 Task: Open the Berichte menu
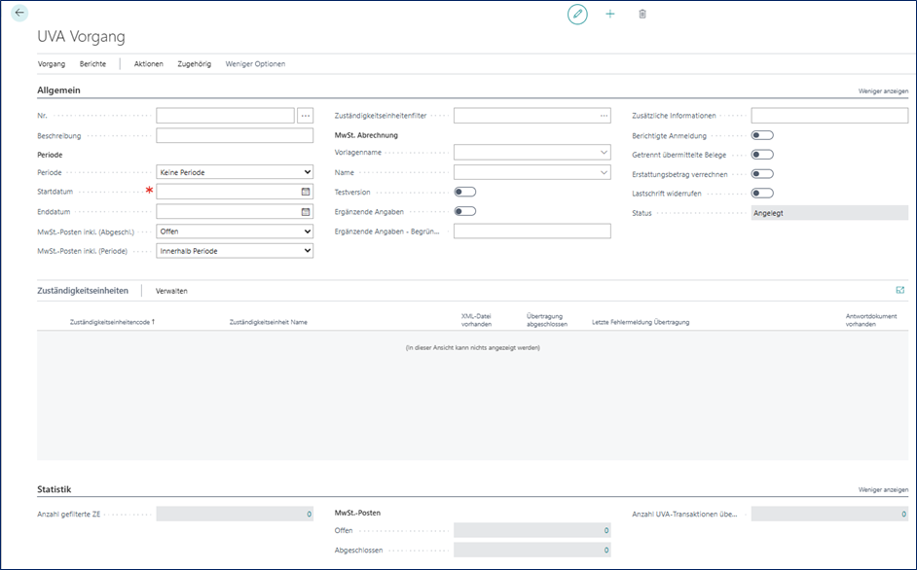point(92,64)
